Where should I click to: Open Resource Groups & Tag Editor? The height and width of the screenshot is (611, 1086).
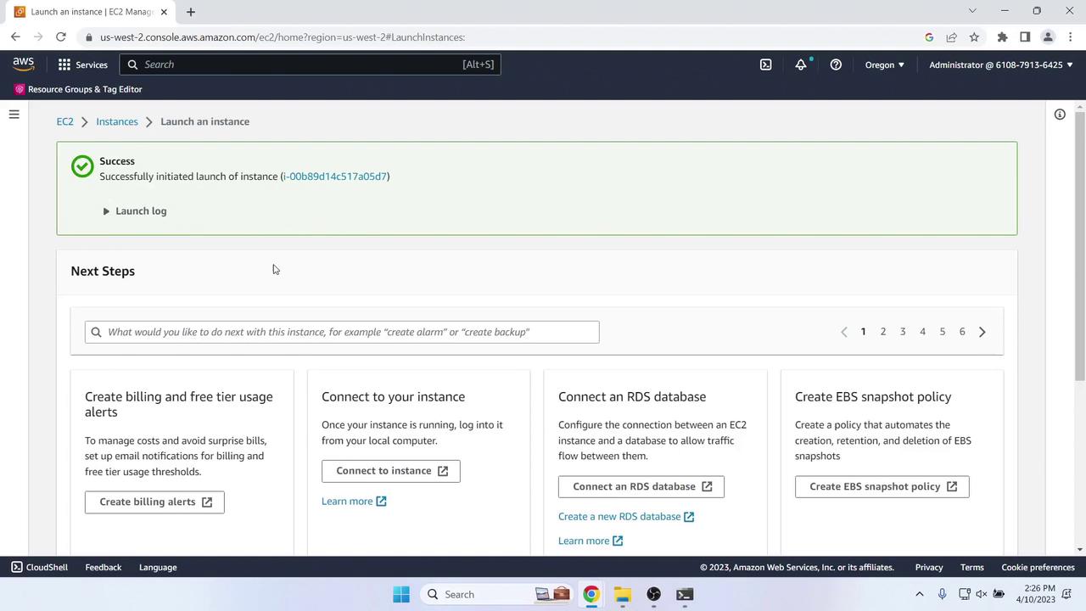[x=78, y=89]
